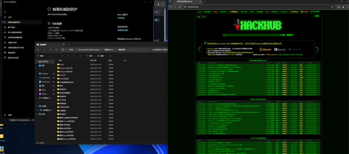Refresh the File Explorer folder view
Image resolution: width=349 pixels, height=154 pixels.
56,50
